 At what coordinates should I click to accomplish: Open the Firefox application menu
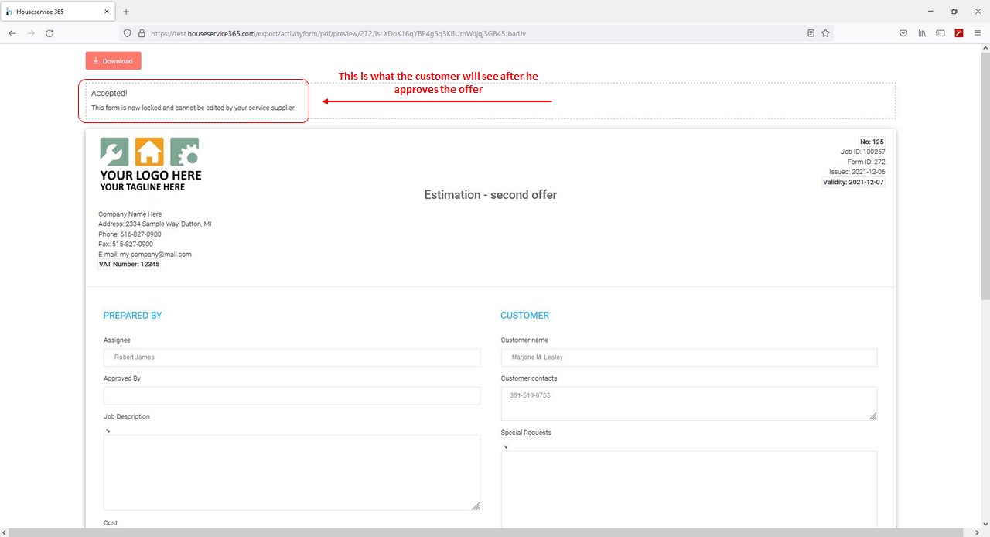(978, 33)
